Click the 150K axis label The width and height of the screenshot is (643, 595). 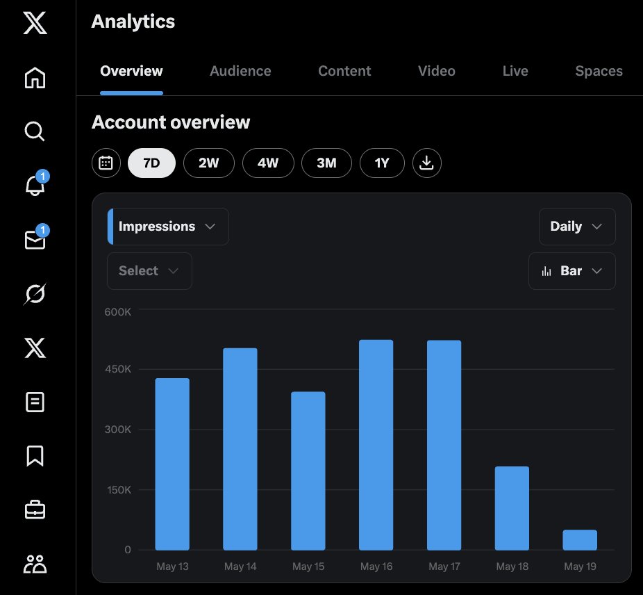[119, 490]
